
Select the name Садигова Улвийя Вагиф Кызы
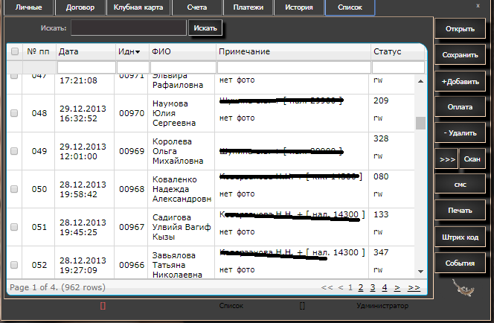(x=182, y=227)
